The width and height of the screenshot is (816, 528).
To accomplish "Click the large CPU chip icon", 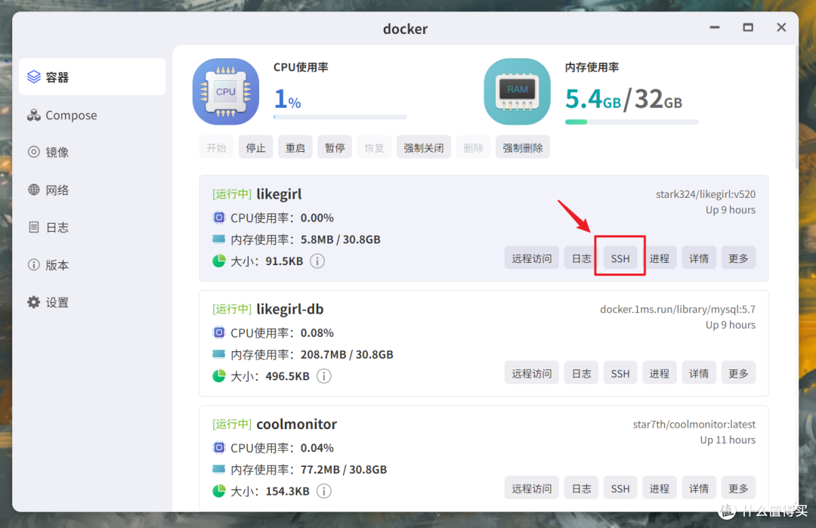I will (226, 91).
